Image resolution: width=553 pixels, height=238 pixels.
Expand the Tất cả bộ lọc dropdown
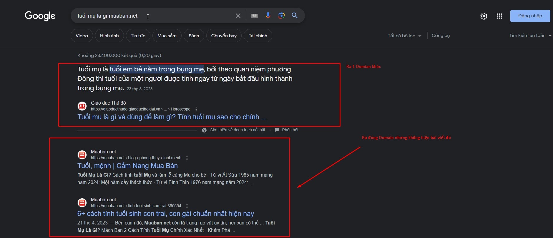(x=404, y=36)
